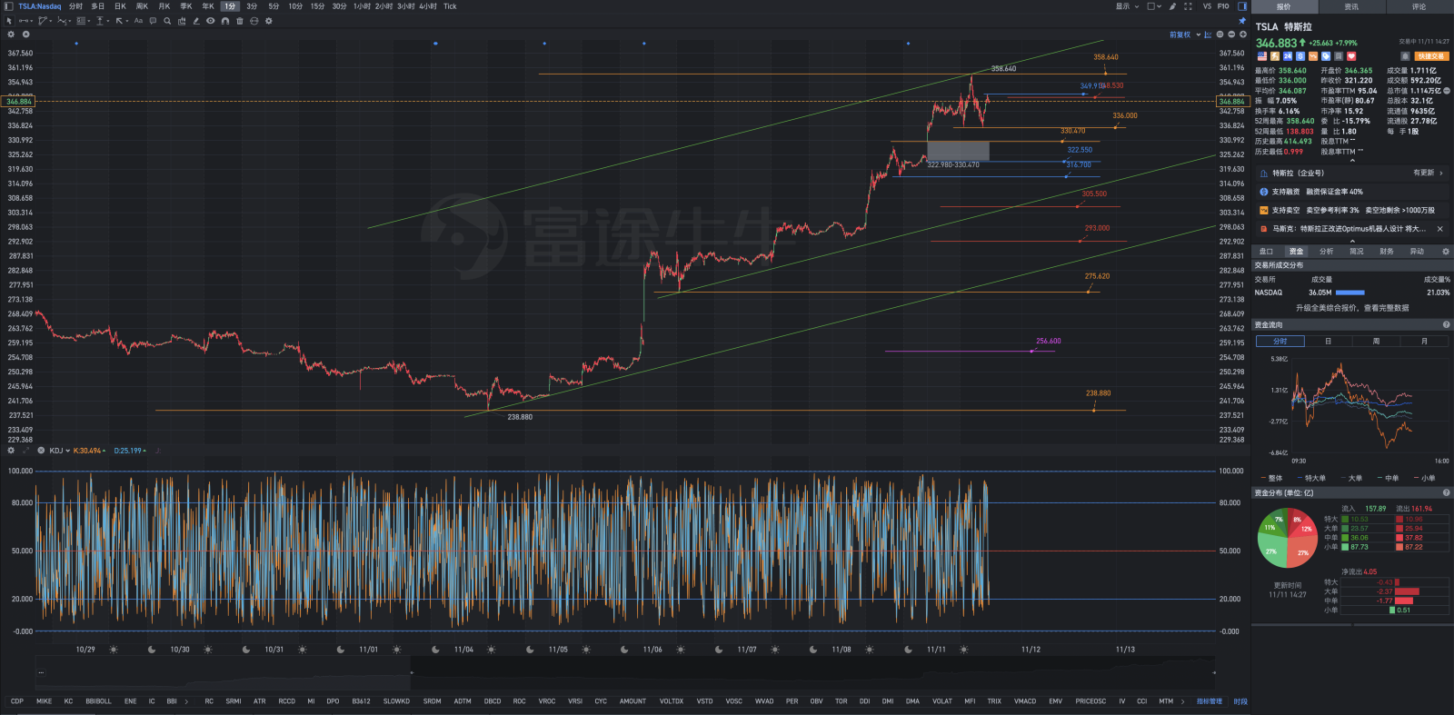Viewport: 1454px width, 715px height.
Task: Select the Aa text annotation tool
Action: coord(138,21)
